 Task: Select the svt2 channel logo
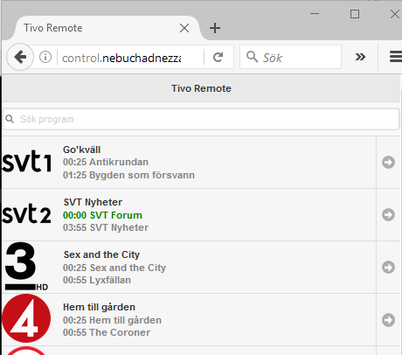point(27,213)
